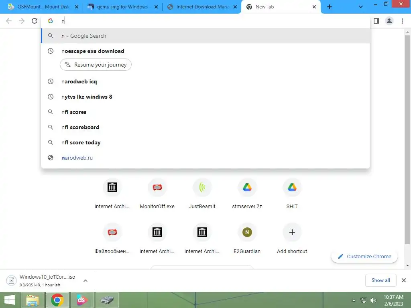Viewport: 411px width, 308px height.
Task: Open the side panel icon
Action: pyautogui.click(x=376, y=21)
